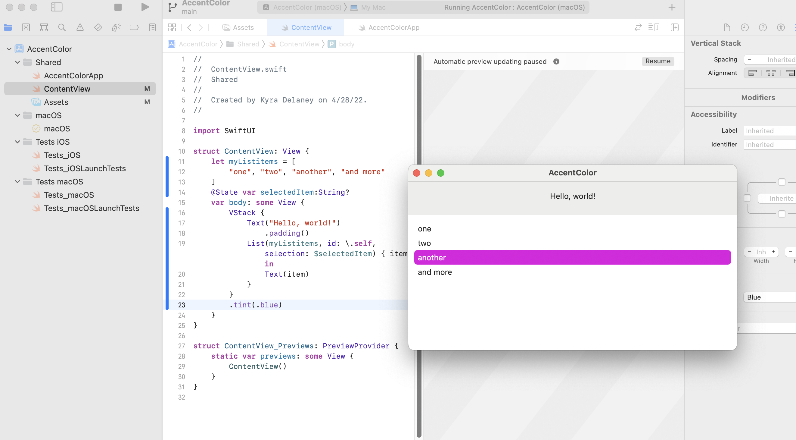Click Resume to update the preview
The height and width of the screenshot is (440, 796).
(x=658, y=61)
